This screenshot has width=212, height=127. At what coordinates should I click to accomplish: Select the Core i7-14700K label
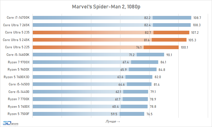coord(18,18)
